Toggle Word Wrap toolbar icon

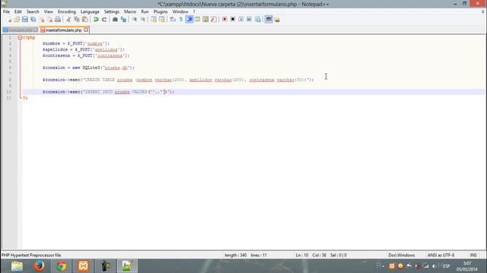point(173,20)
